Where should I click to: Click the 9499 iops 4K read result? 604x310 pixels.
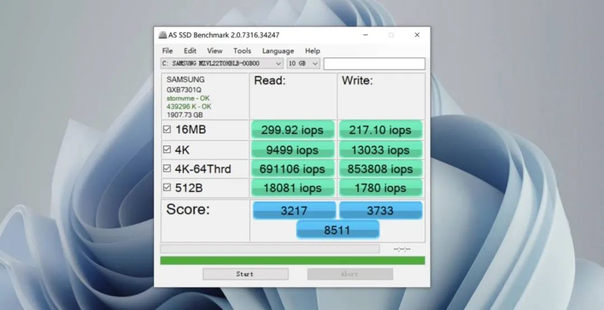pos(292,149)
